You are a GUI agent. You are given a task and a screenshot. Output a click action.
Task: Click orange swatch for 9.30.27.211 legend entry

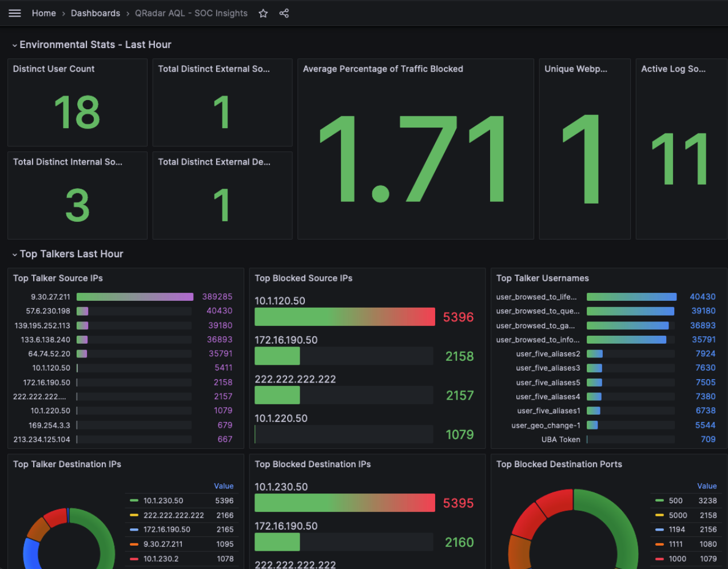(134, 544)
